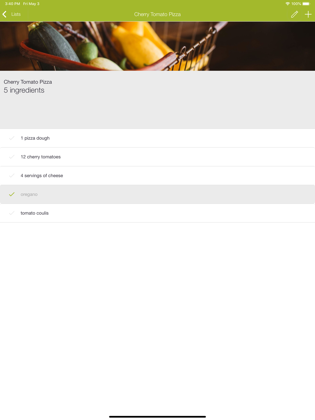Tap the Cherry Tomato Pizza navigation title
The image size is (315, 420).
(157, 14)
